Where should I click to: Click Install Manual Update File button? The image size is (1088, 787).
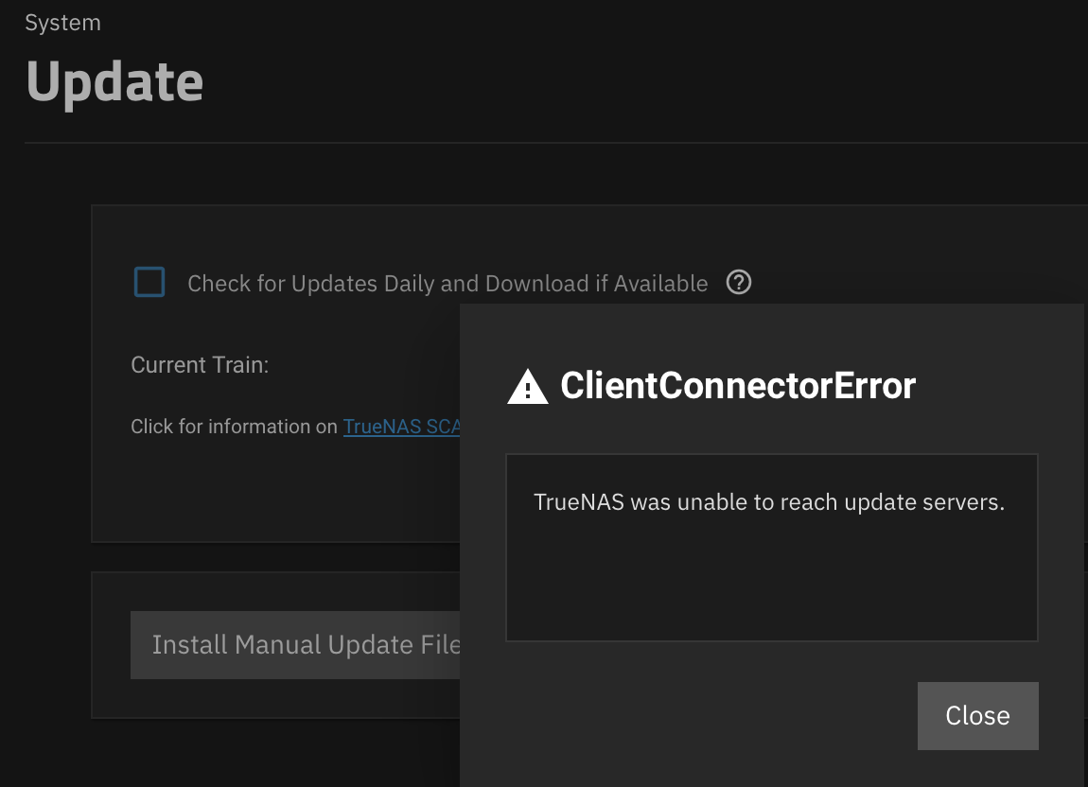pyautogui.click(x=295, y=645)
